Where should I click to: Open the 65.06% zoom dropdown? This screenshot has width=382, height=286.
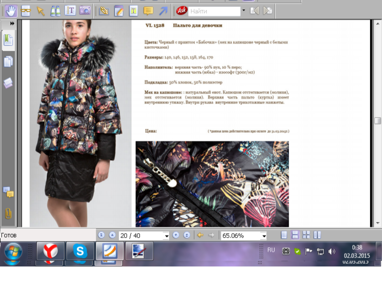coord(263,236)
